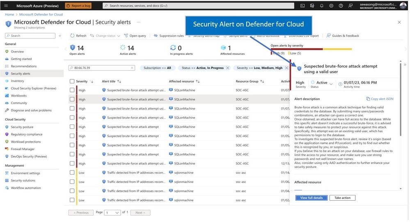This screenshot has height=222, width=410.
Task: Check the Low alert row dated 01/04
Action: 72,191
